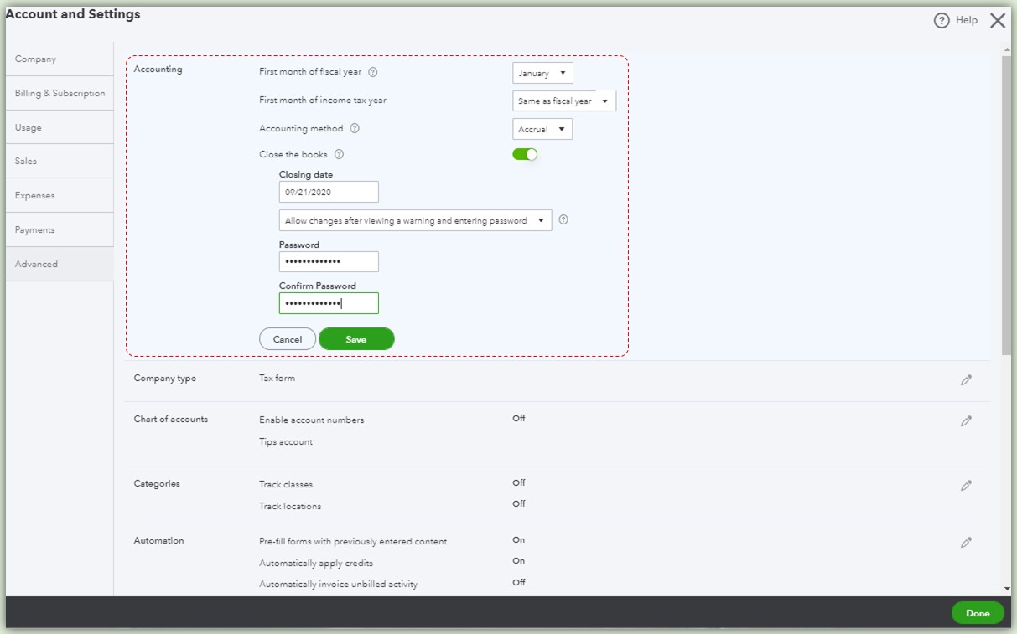Cancel the Accounting settings changes

[x=287, y=339]
